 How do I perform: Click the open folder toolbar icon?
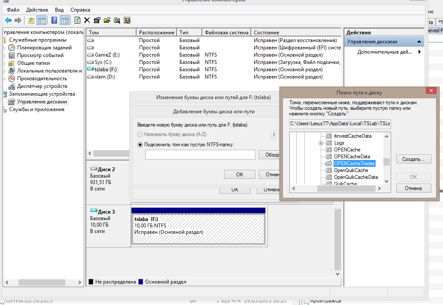[107, 20]
